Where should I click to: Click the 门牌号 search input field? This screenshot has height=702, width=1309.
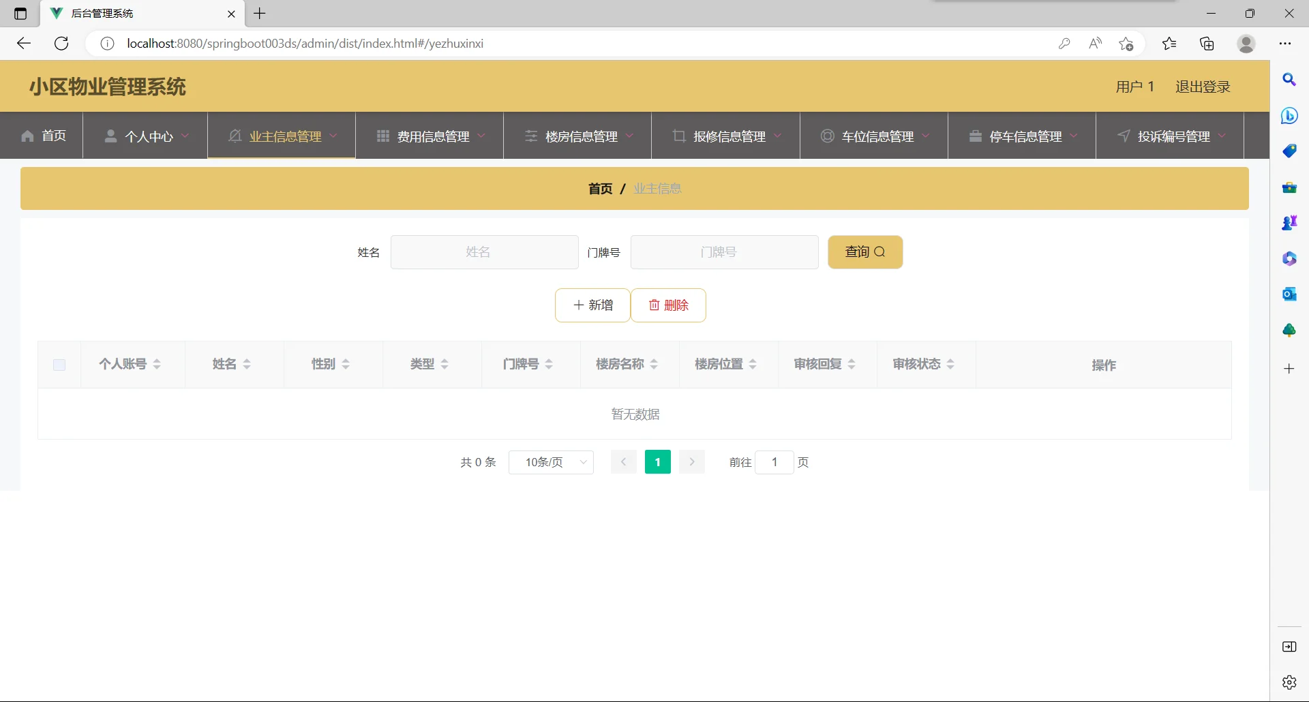click(x=724, y=251)
